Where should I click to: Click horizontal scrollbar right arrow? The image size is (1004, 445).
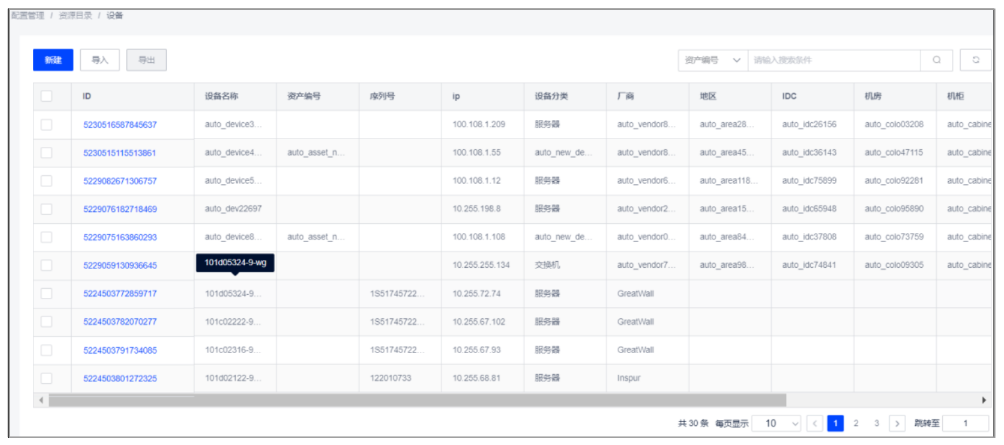(x=984, y=400)
